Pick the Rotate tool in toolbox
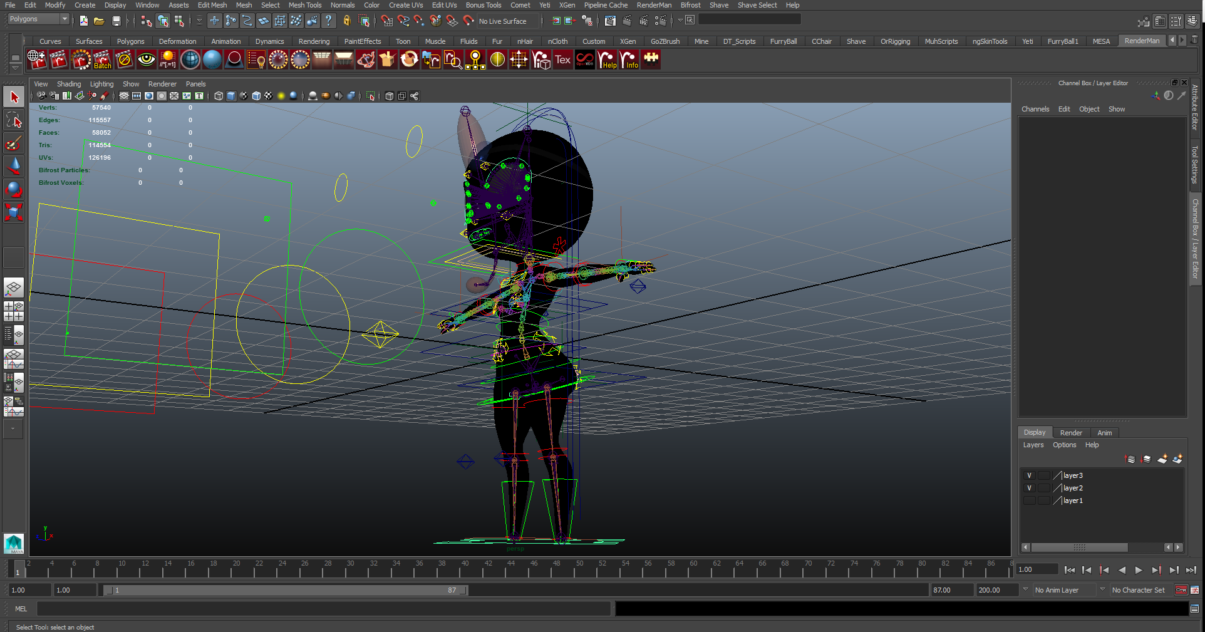 click(14, 189)
